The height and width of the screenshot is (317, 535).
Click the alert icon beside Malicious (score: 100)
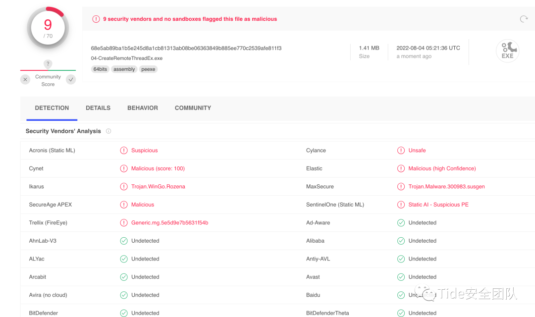click(124, 168)
